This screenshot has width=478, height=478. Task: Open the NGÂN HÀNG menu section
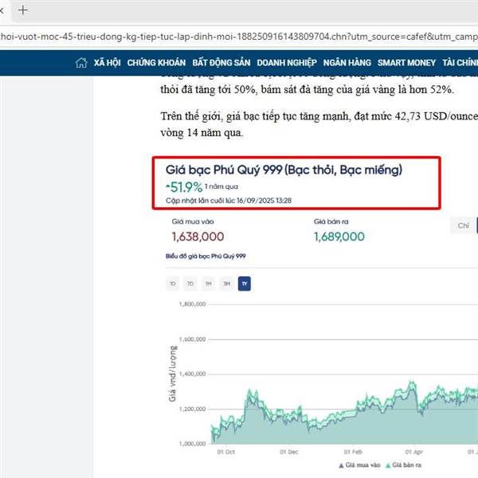point(347,63)
